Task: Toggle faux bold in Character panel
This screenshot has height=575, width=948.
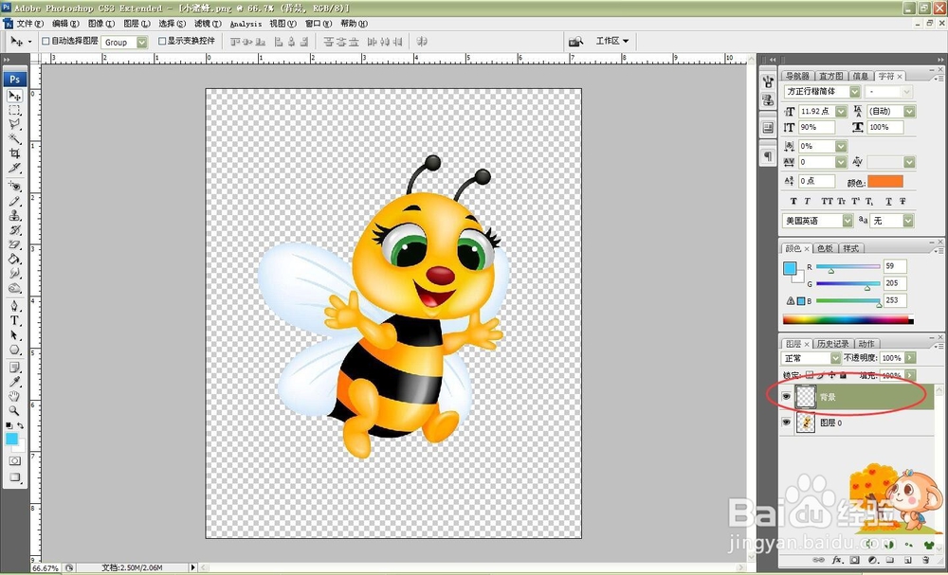Action: coord(793,201)
